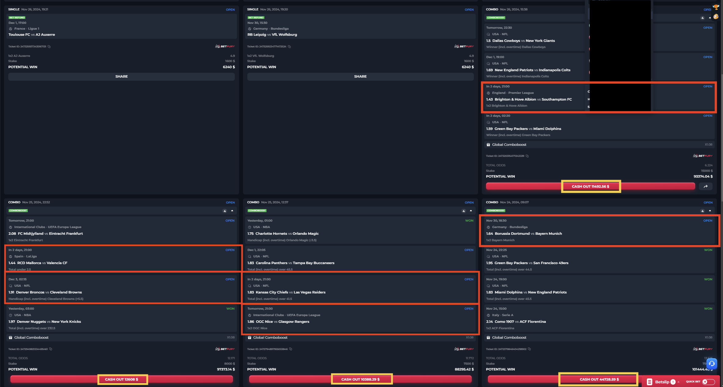Click the 4 selections badge on Nov 25 12:37 combo

[x=464, y=211]
